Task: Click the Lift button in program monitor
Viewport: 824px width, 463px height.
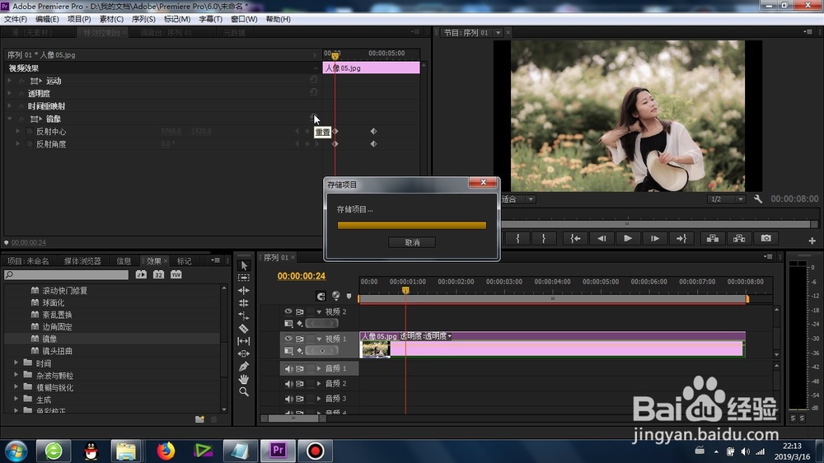Action: coord(713,238)
